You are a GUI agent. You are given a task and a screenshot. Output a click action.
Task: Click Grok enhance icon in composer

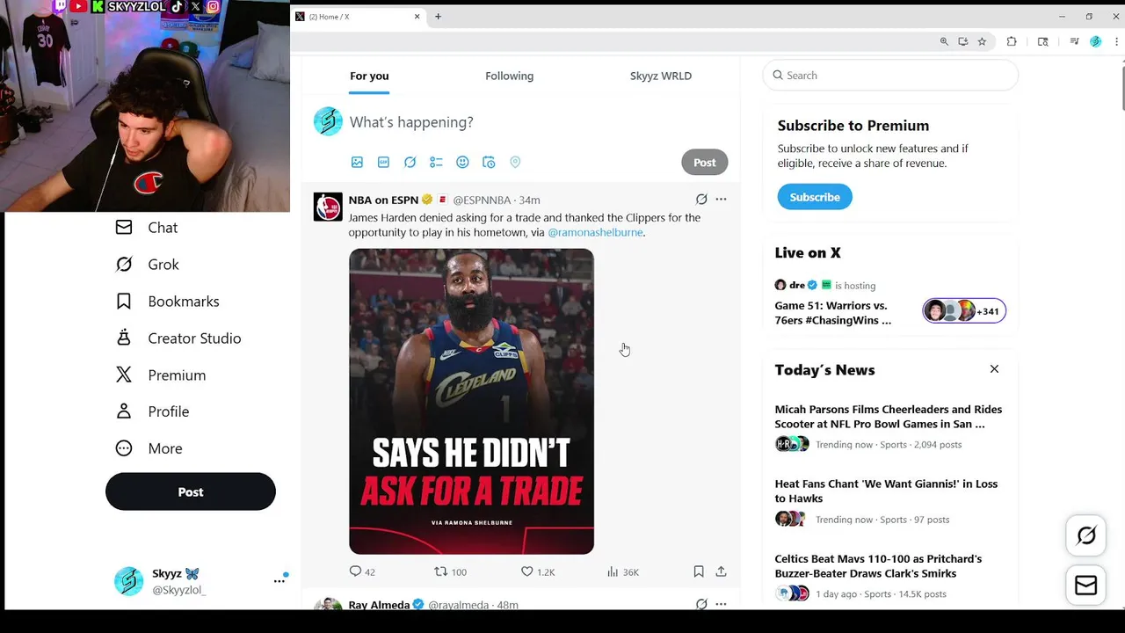[410, 162]
